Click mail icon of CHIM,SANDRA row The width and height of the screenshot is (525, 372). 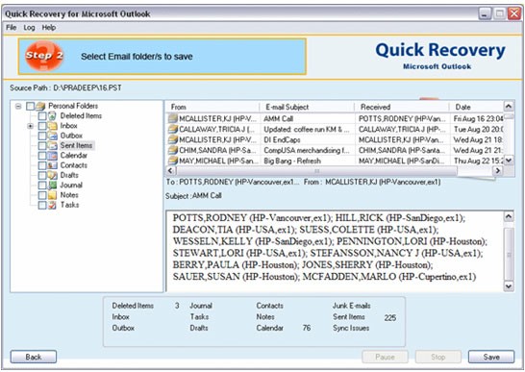tap(173, 150)
